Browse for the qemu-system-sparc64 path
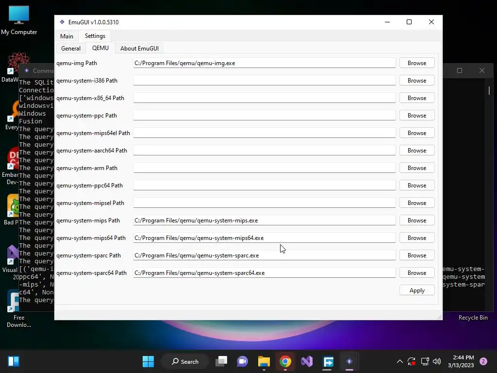This screenshot has height=373, width=497. click(417, 273)
